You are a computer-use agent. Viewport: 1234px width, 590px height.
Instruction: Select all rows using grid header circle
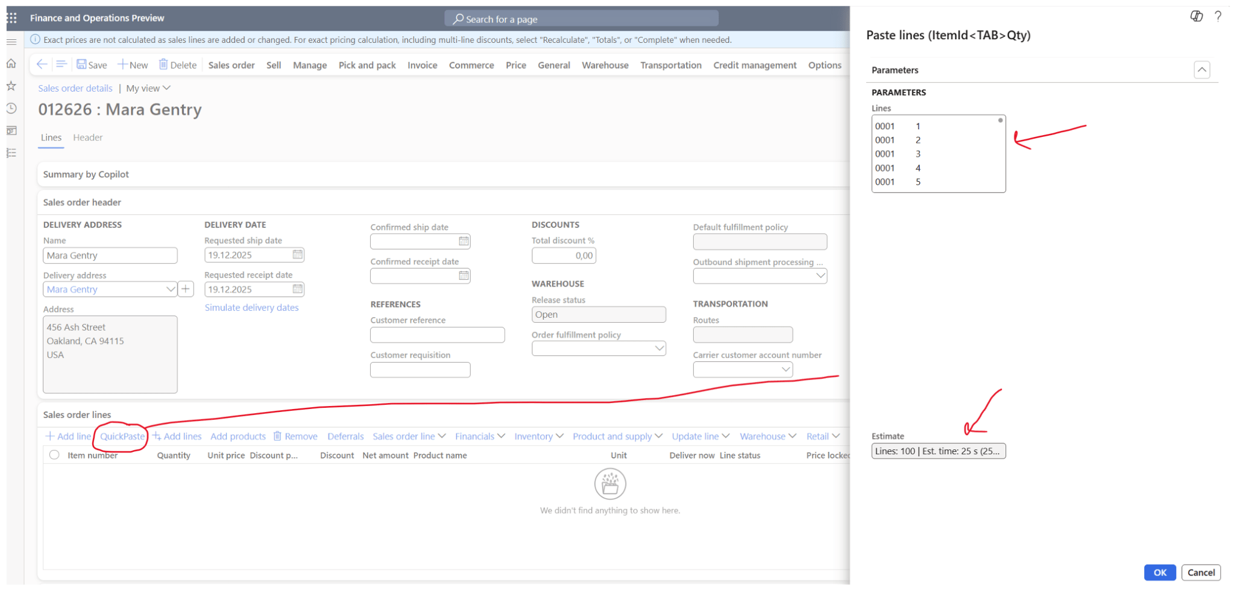54,455
